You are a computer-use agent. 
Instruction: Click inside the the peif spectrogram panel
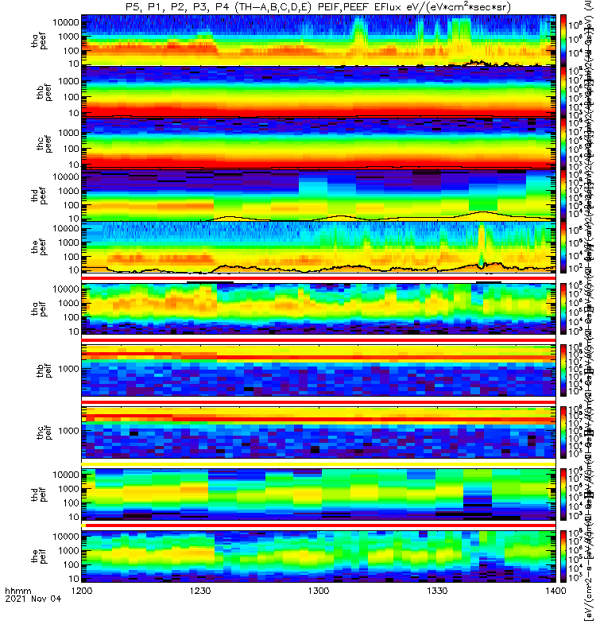[x=319, y=556]
